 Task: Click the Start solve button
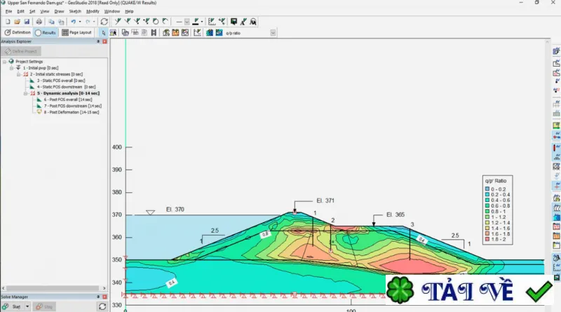point(12,306)
